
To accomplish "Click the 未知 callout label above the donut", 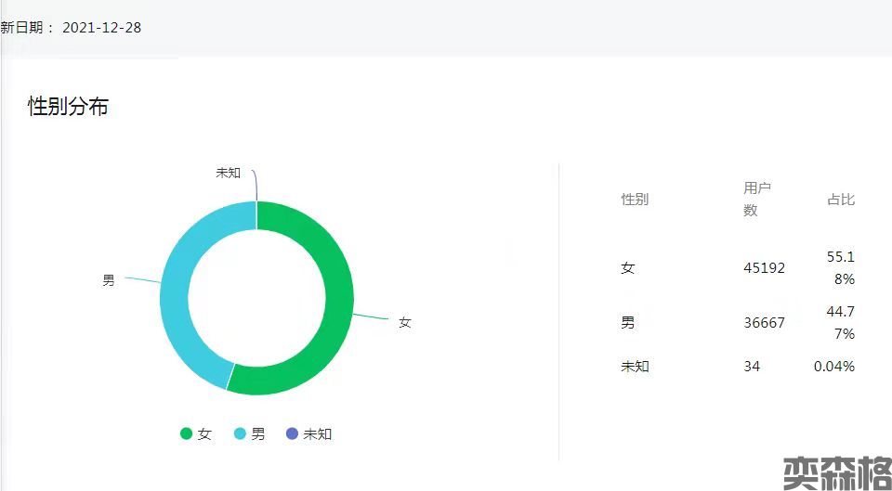I will 228,173.
